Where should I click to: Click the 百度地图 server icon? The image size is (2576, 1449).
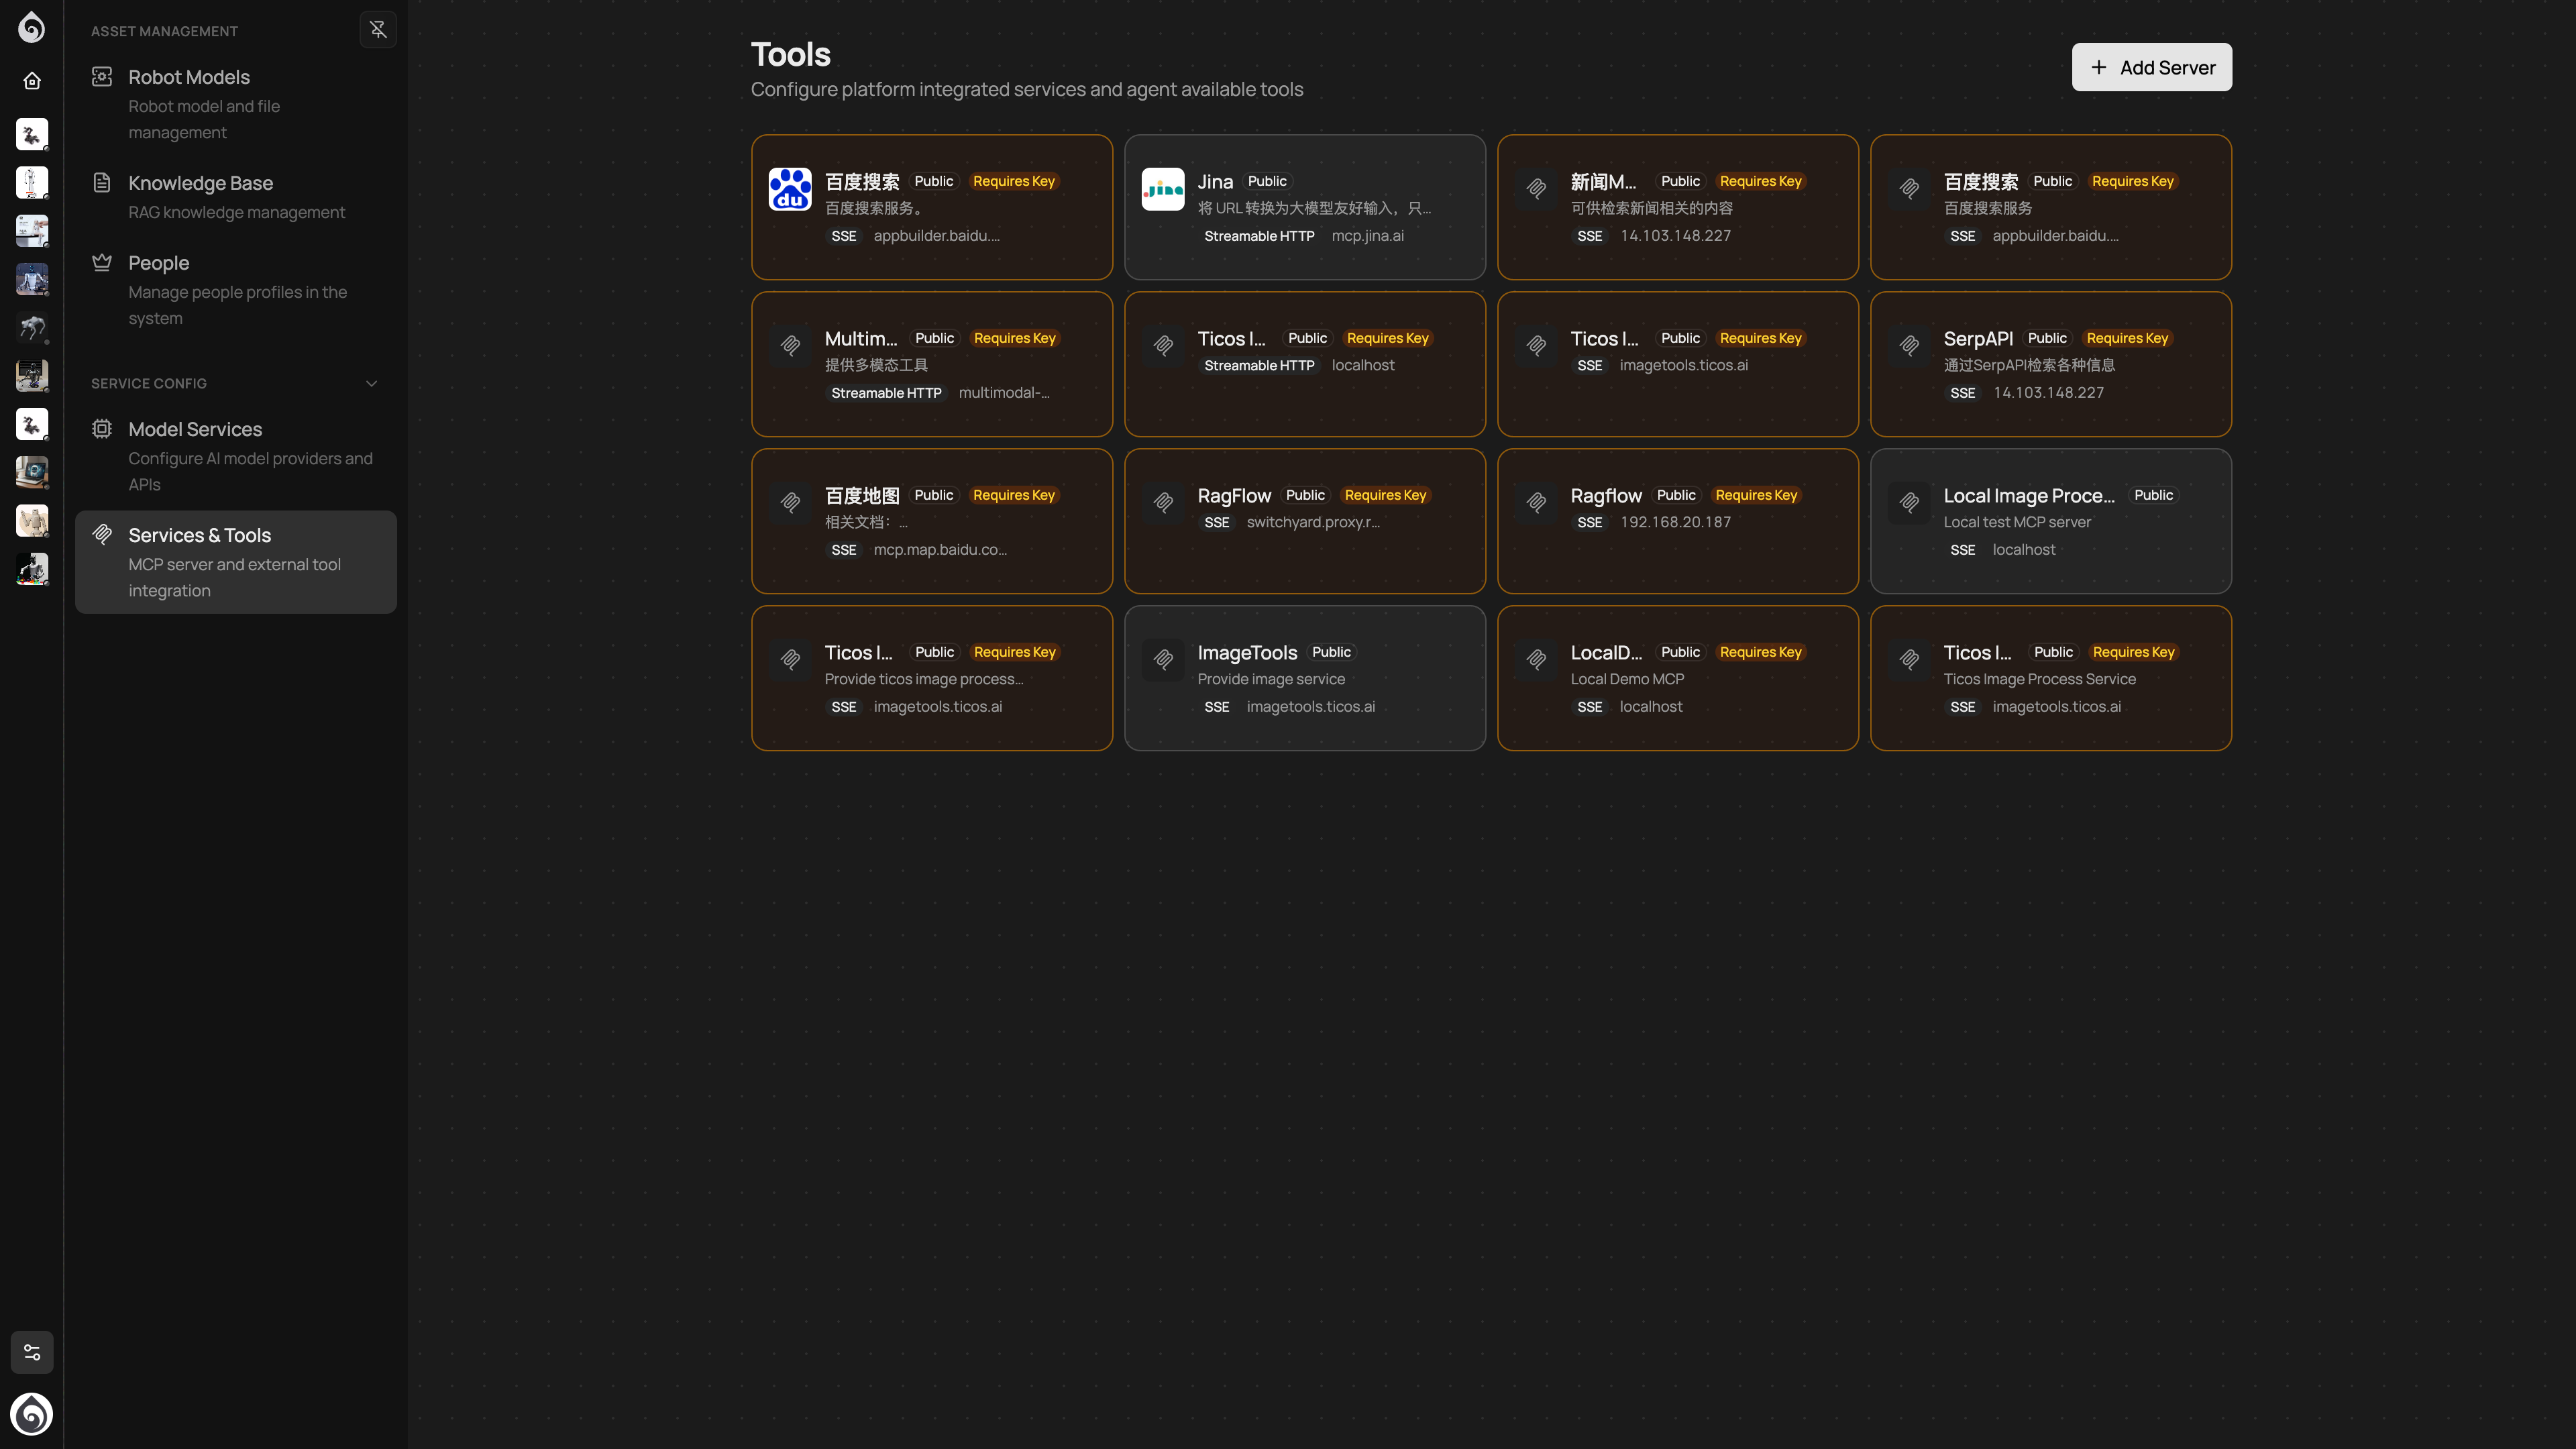[789, 502]
